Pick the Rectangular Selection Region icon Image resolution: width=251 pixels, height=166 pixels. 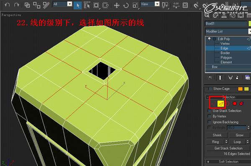pyautogui.click(x=96, y=5)
